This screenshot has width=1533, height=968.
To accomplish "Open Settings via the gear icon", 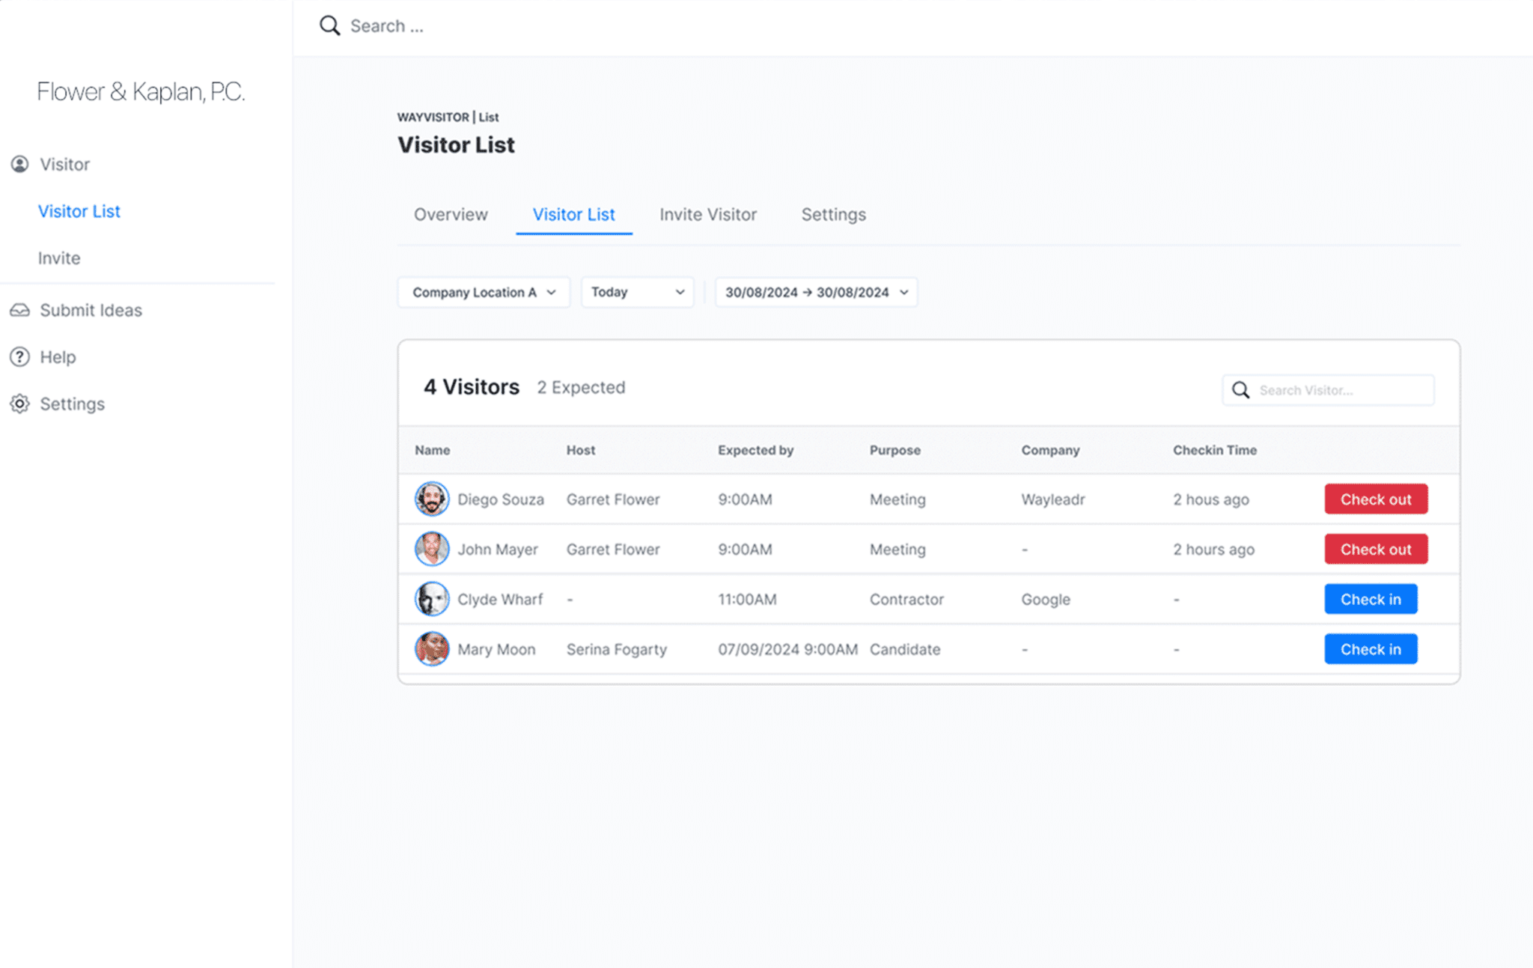I will (20, 404).
